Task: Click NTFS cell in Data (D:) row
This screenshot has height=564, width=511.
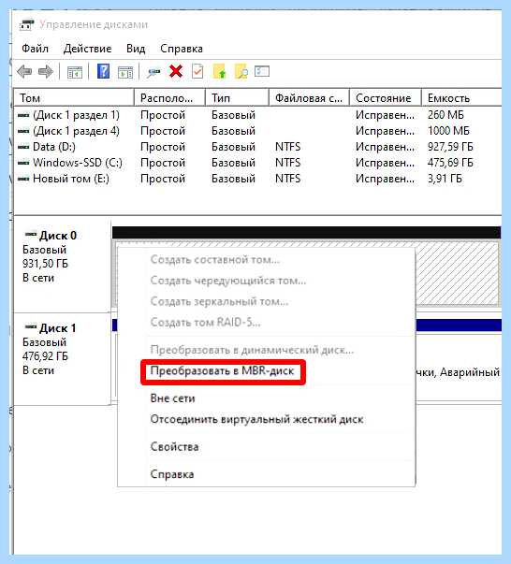Action: [287, 147]
